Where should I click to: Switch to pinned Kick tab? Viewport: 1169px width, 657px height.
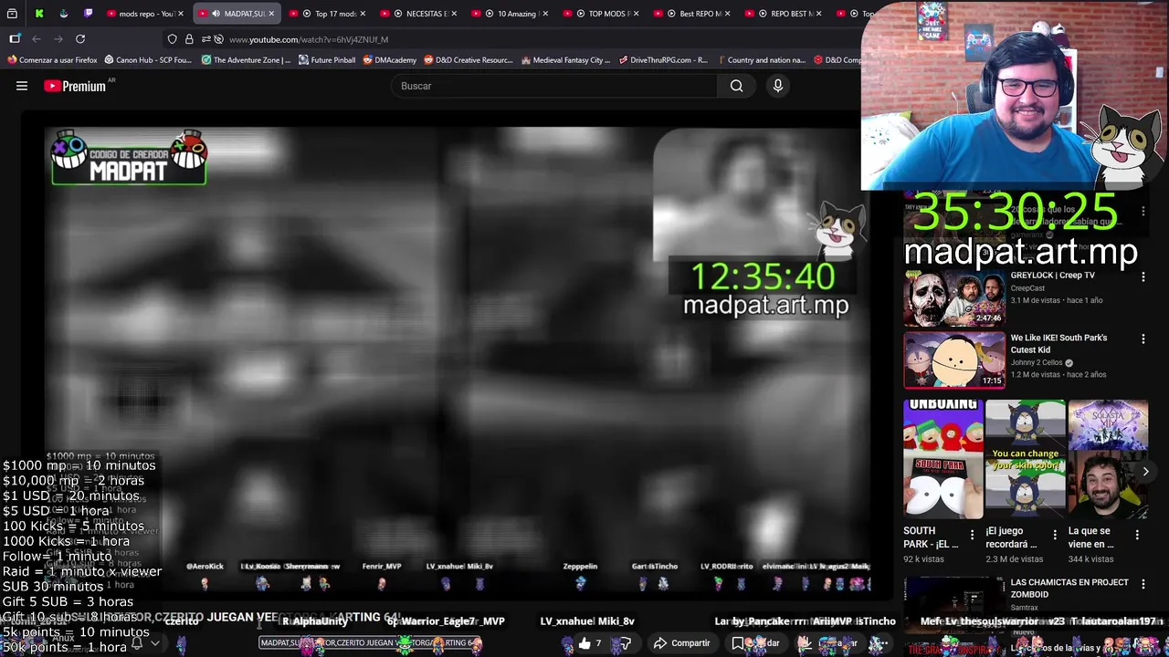click(39, 14)
